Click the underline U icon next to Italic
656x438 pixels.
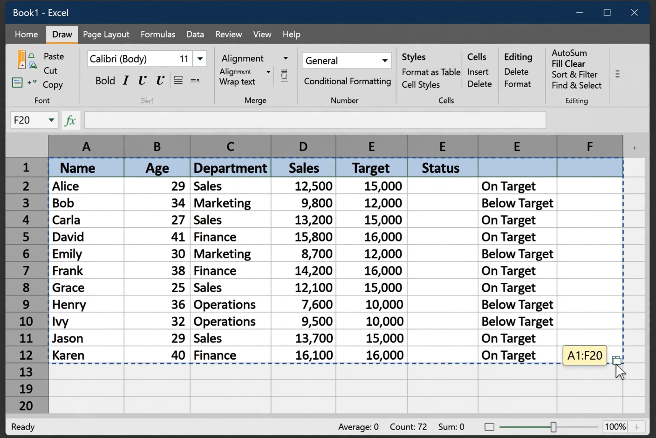click(x=142, y=81)
